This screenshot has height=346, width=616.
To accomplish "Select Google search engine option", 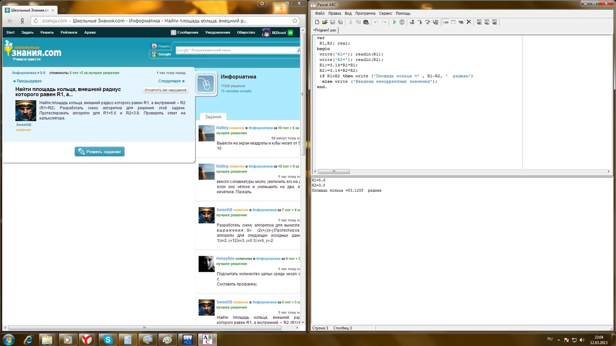I will pyautogui.click(x=162, y=54).
